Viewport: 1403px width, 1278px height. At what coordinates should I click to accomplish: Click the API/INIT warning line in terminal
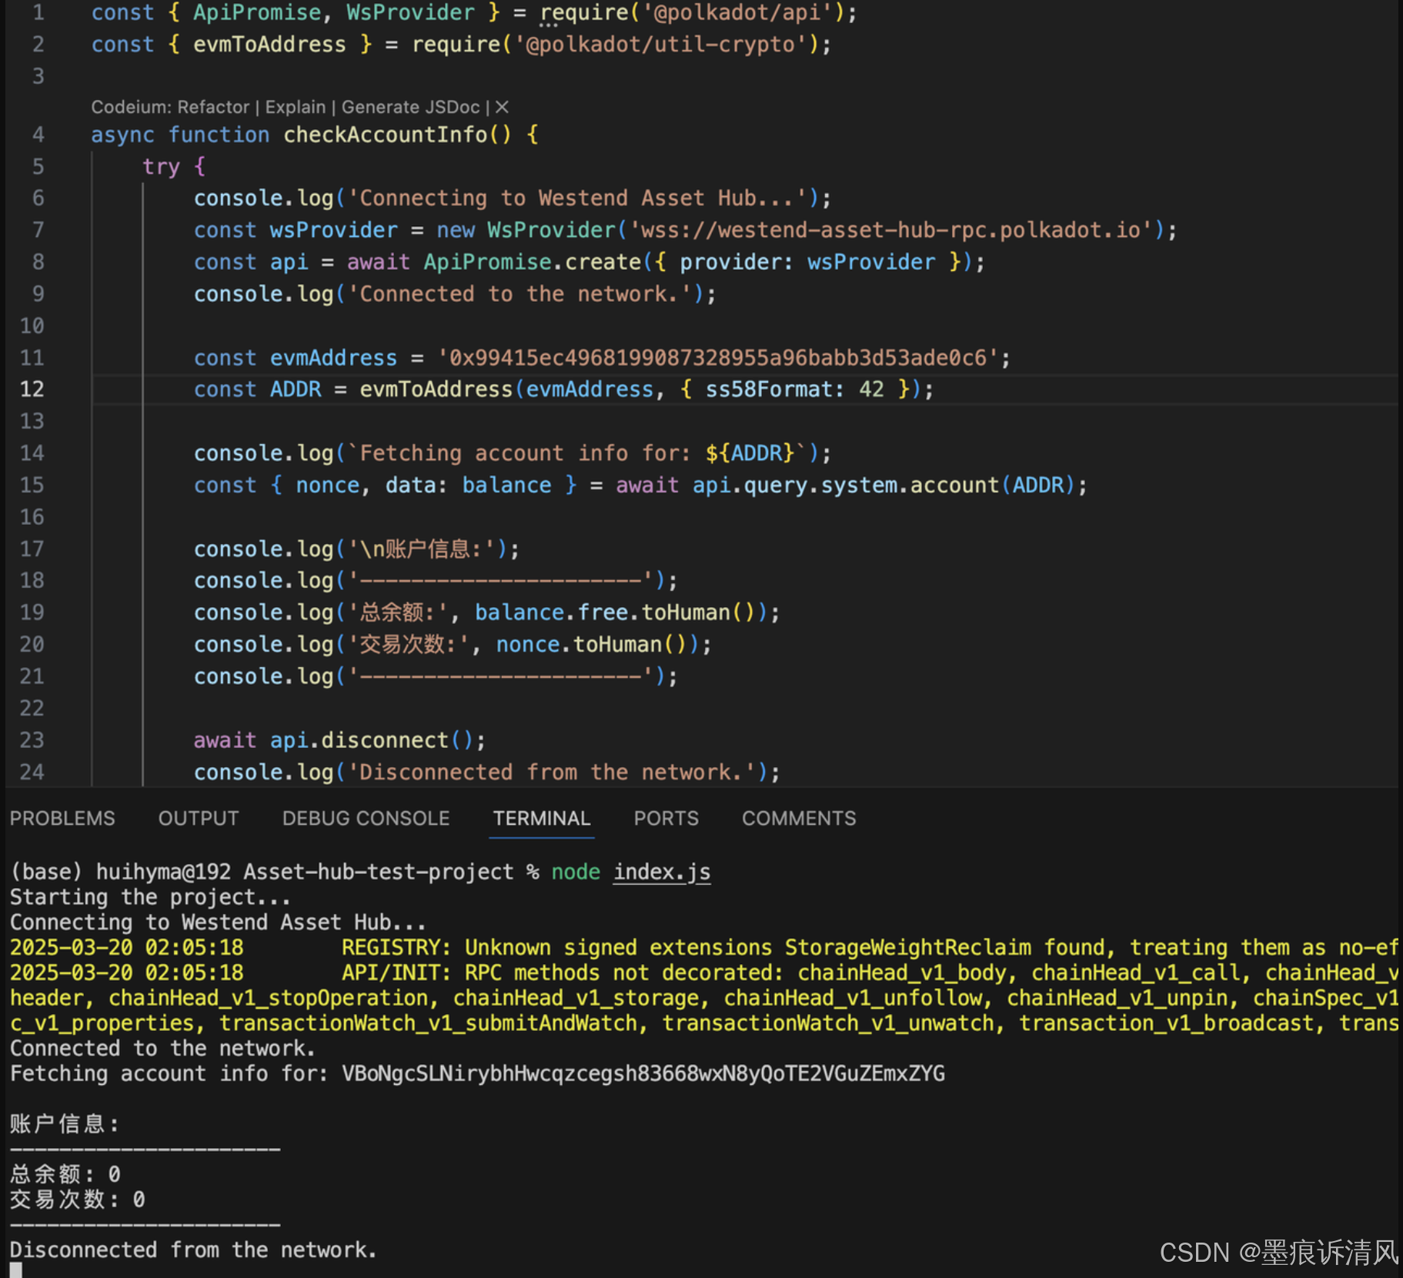pyautogui.click(x=704, y=973)
